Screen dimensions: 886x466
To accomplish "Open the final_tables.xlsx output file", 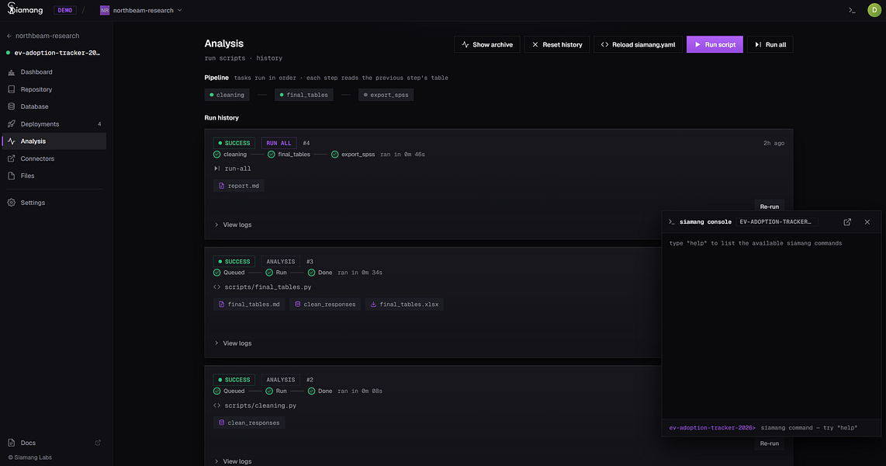I will (404, 304).
